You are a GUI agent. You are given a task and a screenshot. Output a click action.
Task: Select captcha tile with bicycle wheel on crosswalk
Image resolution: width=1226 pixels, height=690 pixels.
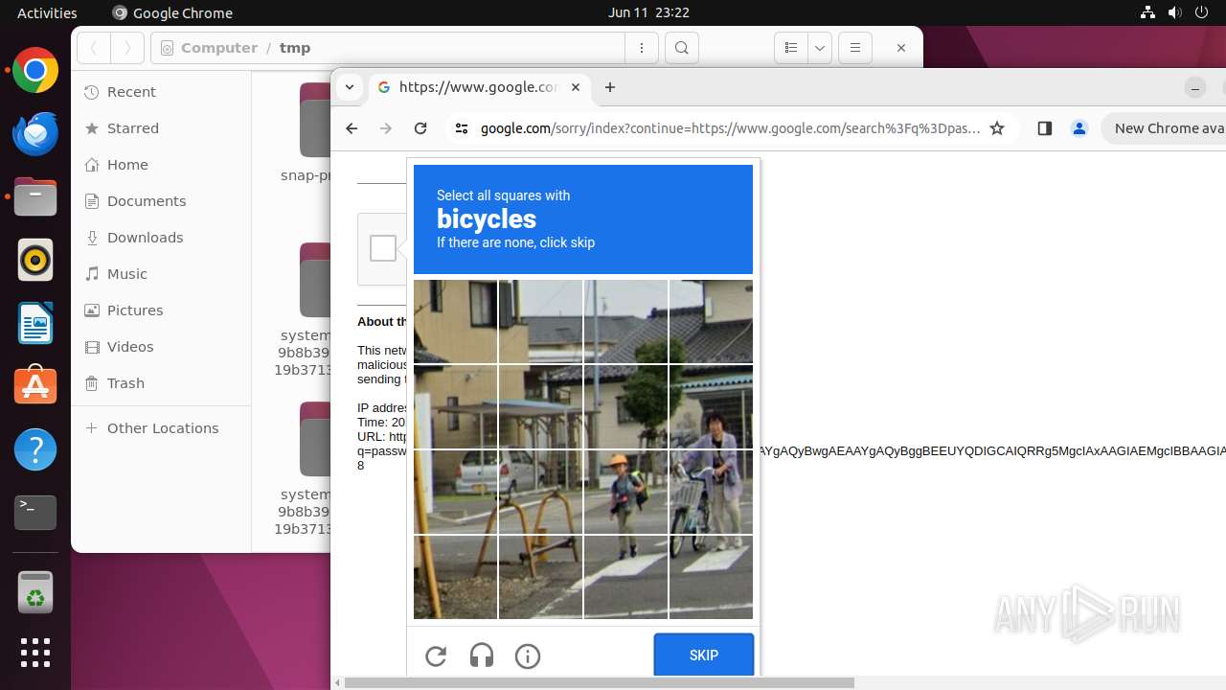711,577
